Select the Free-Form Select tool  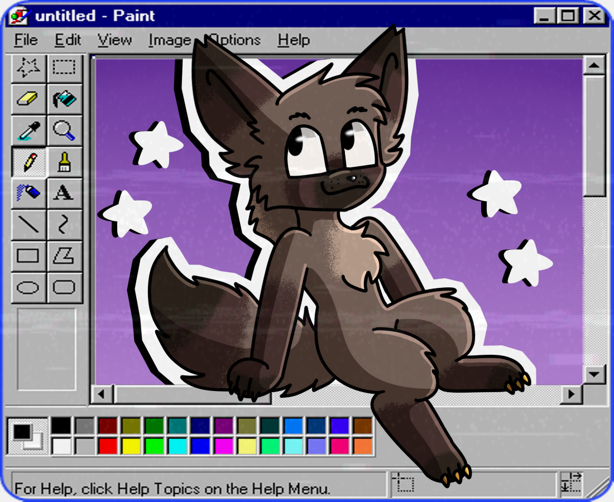[28, 68]
